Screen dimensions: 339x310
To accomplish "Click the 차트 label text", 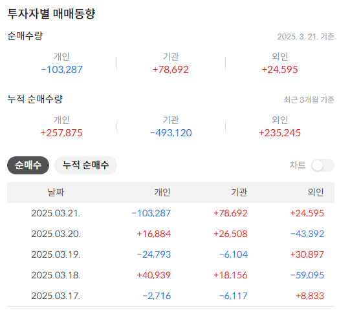I will tap(298, 165).
